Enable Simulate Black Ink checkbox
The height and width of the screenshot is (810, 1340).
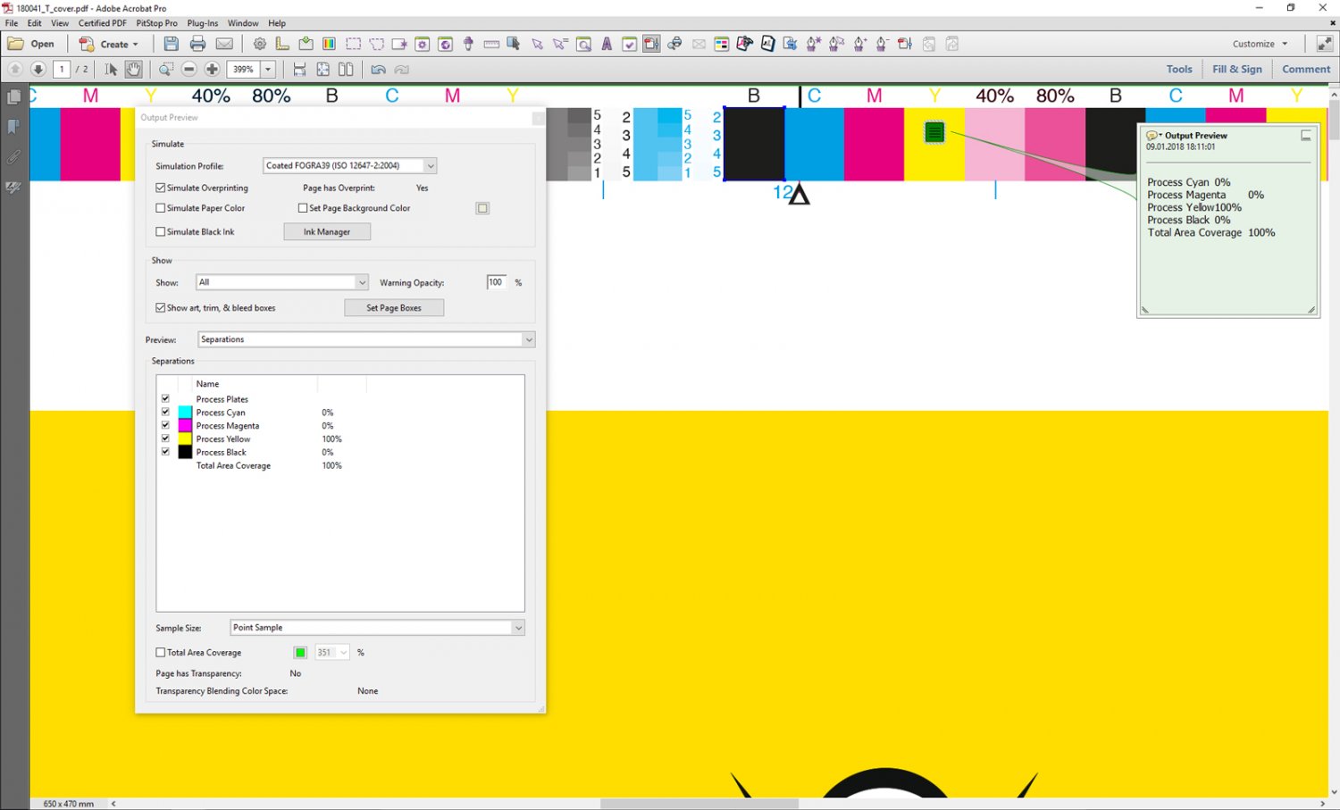(x=161, y=231)
